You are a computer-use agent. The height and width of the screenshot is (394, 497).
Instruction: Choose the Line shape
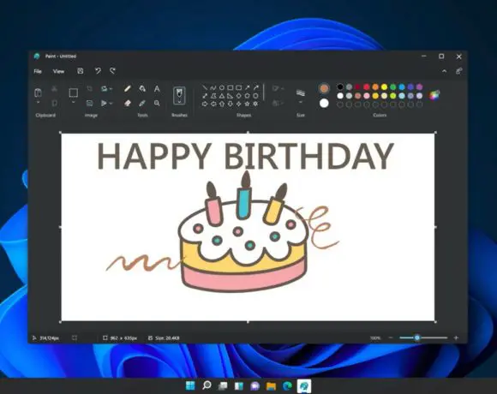click(x=205, y=87)
